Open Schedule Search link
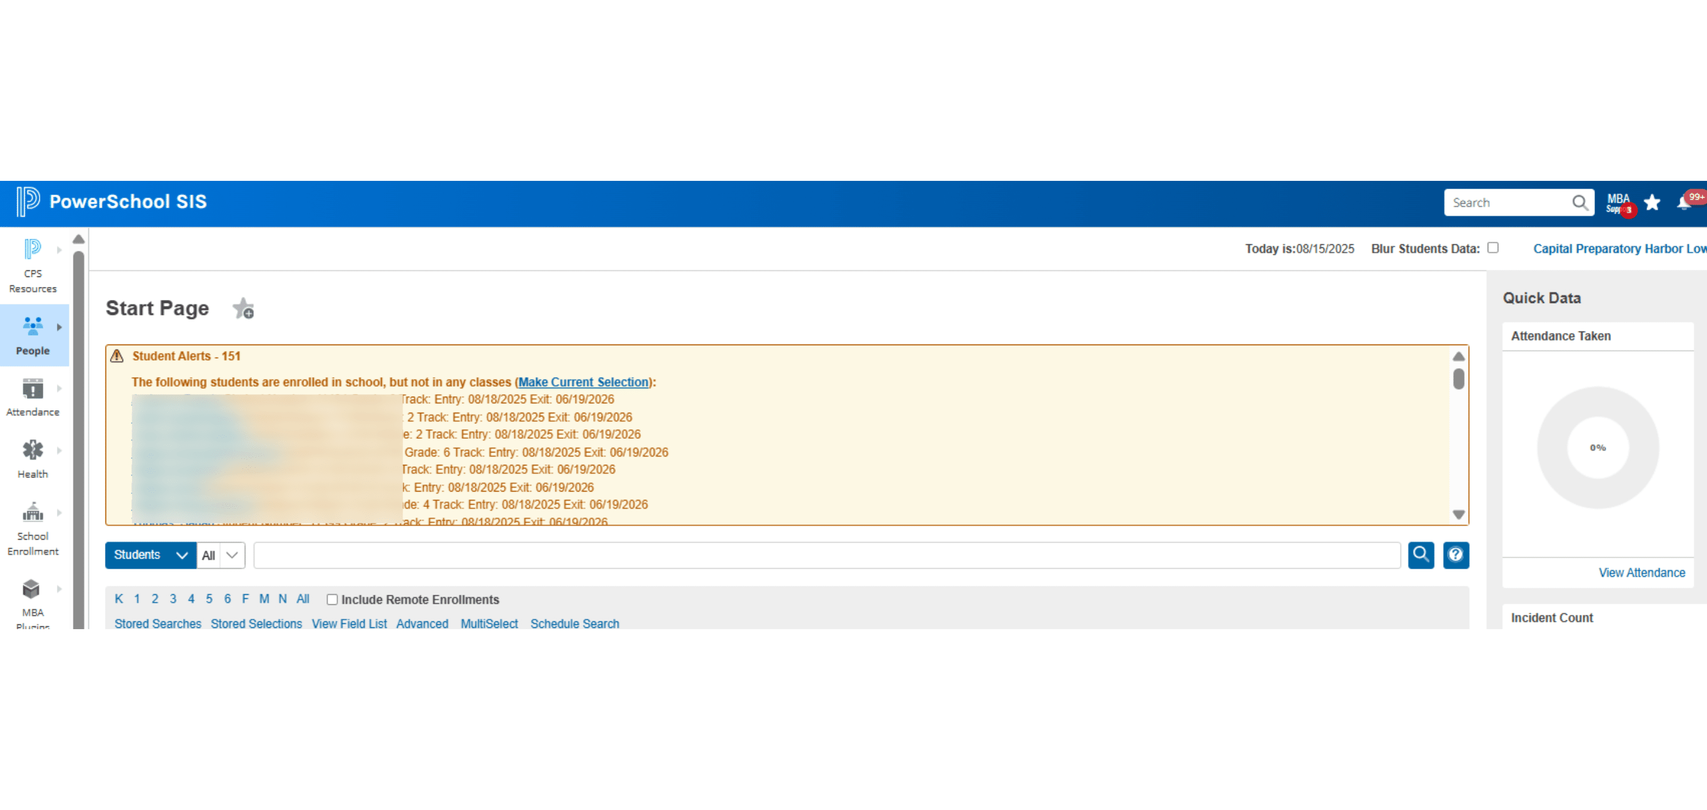1707x810 pixels. tap(574, 624)
